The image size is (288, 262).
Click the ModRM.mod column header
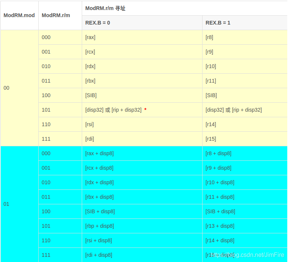(x=19, y=15)
